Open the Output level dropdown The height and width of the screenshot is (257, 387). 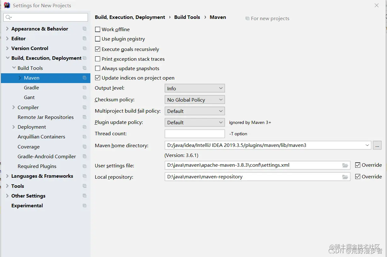tap(195, 88)
